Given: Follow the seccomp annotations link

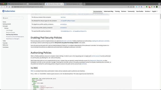Looking at the screenshot, I should (x=63, y=28).
